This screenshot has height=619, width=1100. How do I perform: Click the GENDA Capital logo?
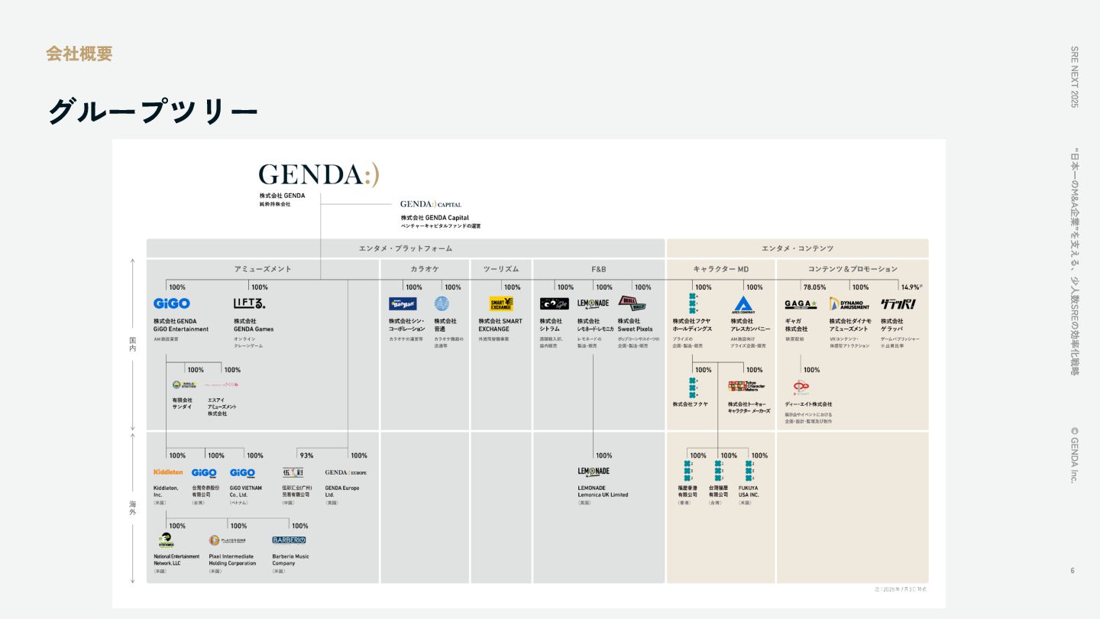431,204
